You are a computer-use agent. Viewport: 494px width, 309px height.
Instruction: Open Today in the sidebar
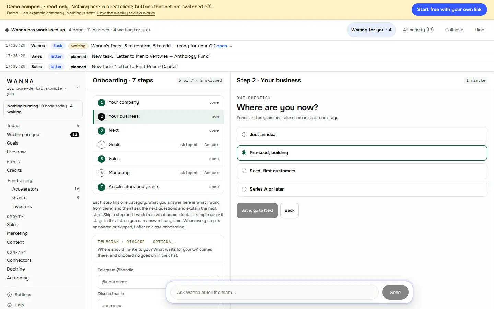click(x=43, y=126)
